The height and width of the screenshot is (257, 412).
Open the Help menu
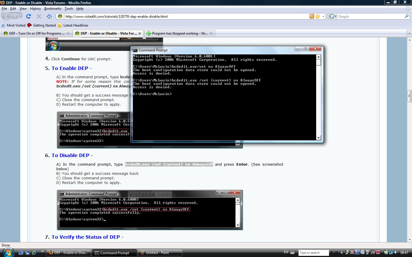click(80, 9)
